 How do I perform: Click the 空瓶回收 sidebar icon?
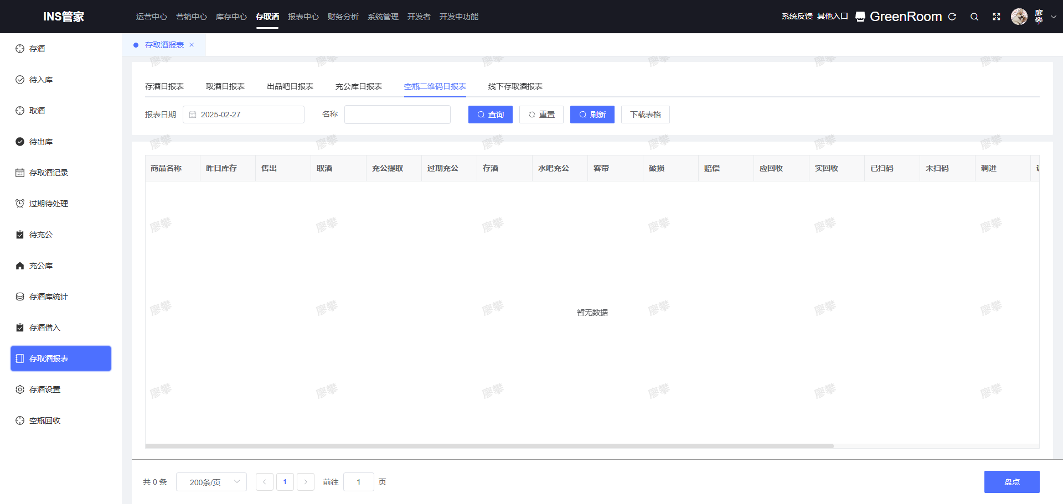tap(20, 420)
